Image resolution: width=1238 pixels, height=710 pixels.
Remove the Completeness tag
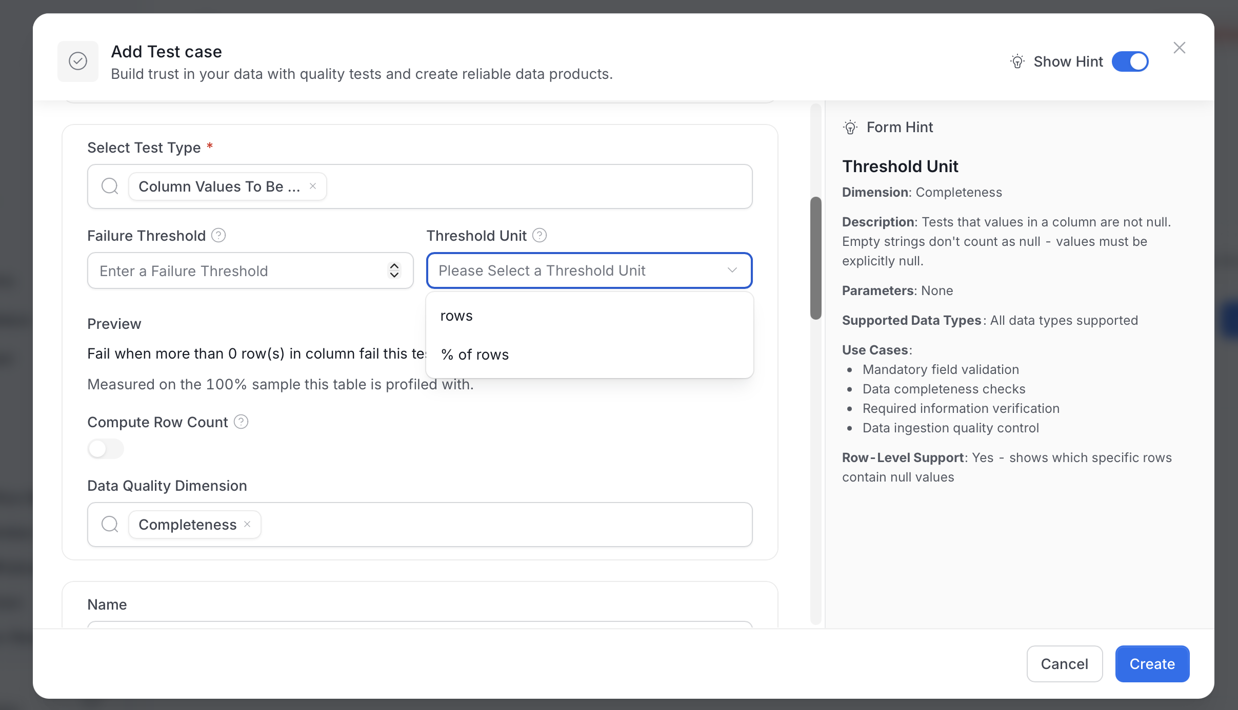tap(247, 524)
